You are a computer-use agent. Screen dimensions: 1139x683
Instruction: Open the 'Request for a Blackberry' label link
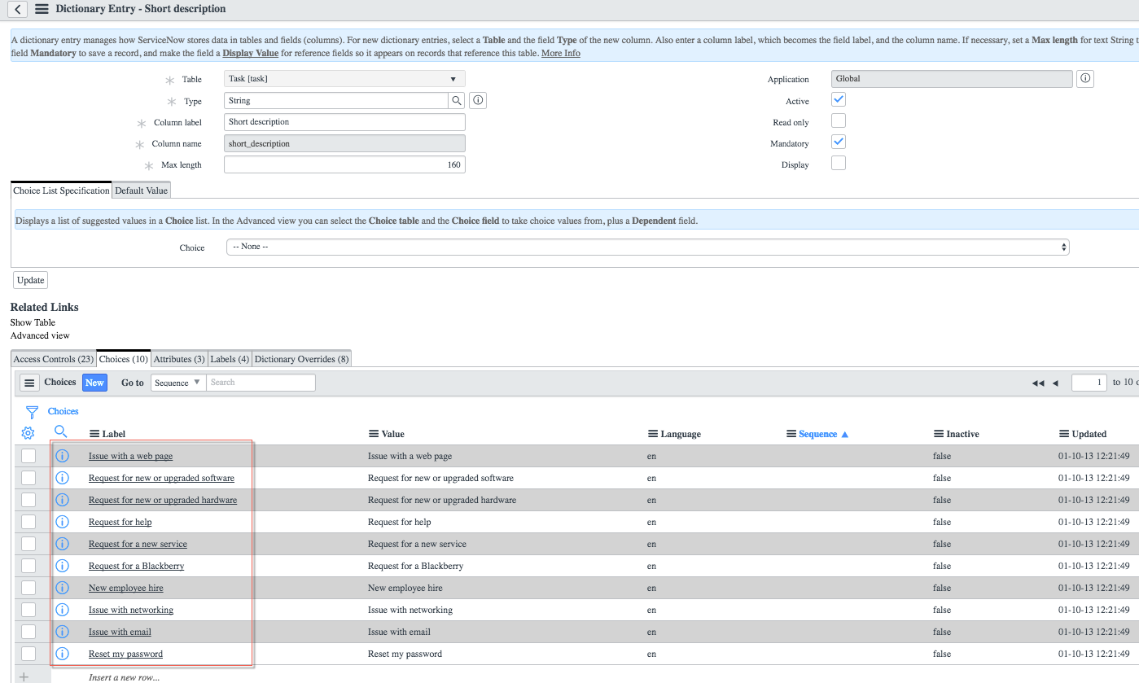click(136, 566)
